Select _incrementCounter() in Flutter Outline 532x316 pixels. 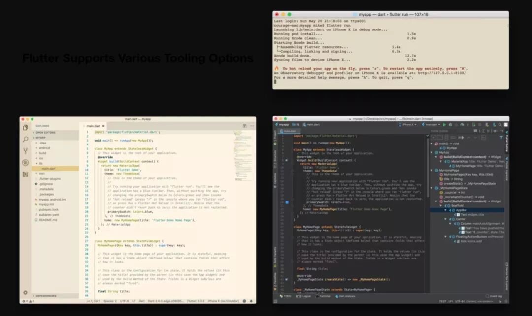[x=462, y=197]
